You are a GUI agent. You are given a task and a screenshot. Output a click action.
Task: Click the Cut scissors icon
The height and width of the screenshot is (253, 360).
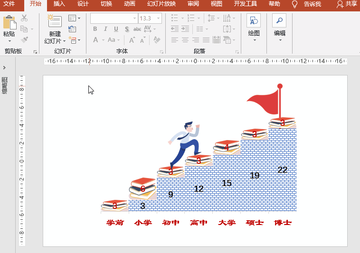point(24,18)
